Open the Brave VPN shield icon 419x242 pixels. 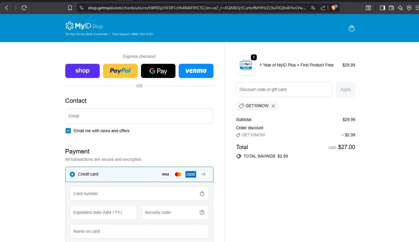(x=409, y=8)
